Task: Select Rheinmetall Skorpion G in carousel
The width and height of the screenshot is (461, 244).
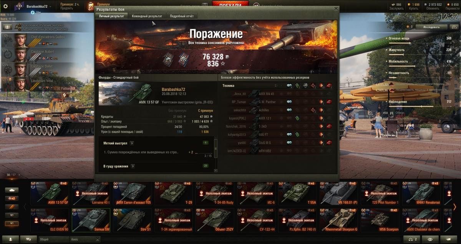Action: point(339,221)
